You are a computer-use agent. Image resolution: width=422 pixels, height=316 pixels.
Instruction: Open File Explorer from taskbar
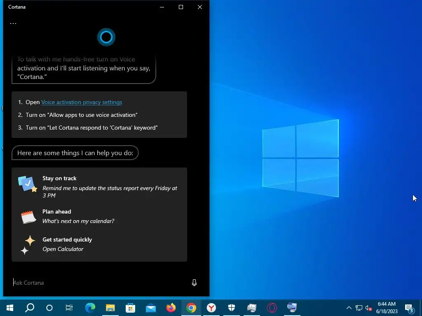(110, 308)
